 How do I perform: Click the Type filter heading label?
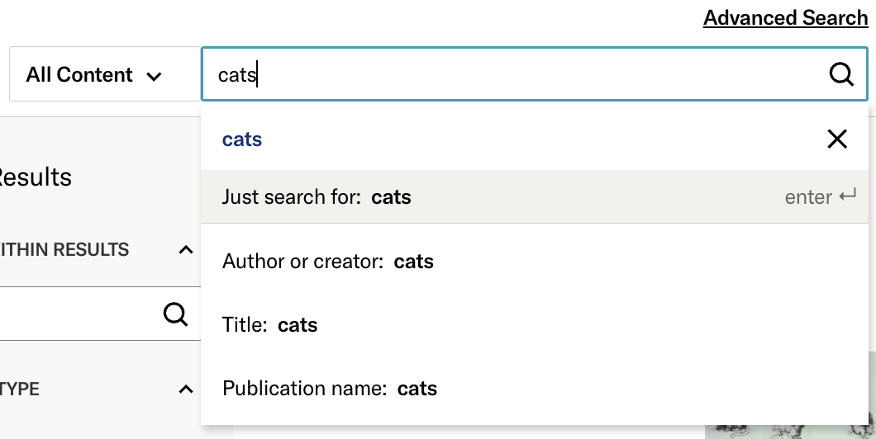pyautogui.click(x=21, y=389)
